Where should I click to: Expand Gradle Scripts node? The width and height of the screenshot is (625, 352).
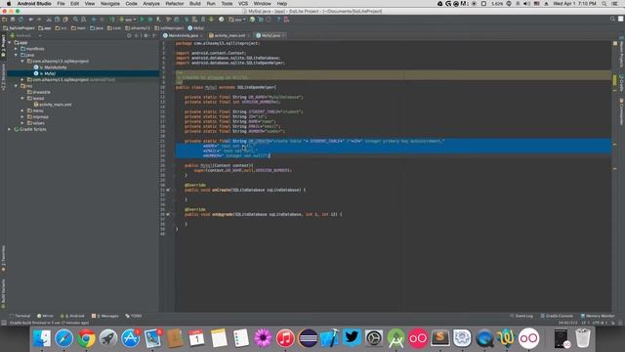10,129
